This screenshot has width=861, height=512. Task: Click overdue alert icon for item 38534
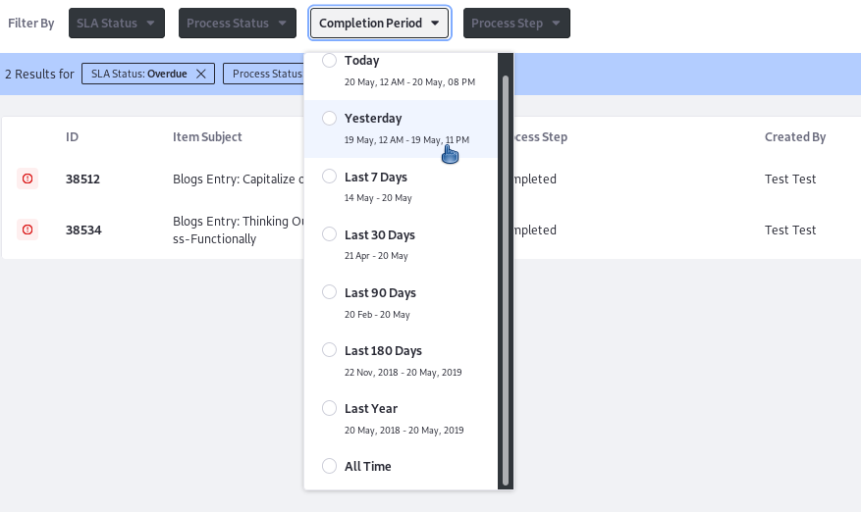[x=27, y=230]
